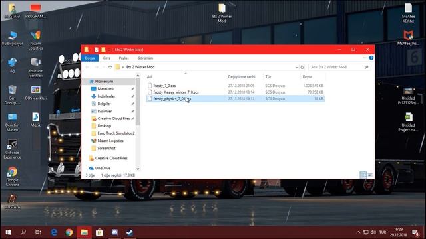
Task: Open screenshot folder in navigation pane
Action: tap(106, 148)
